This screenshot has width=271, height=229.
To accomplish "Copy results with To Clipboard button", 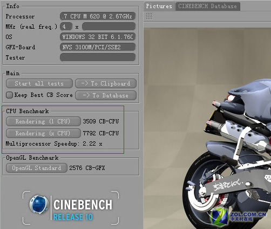I will coord(106,83).
